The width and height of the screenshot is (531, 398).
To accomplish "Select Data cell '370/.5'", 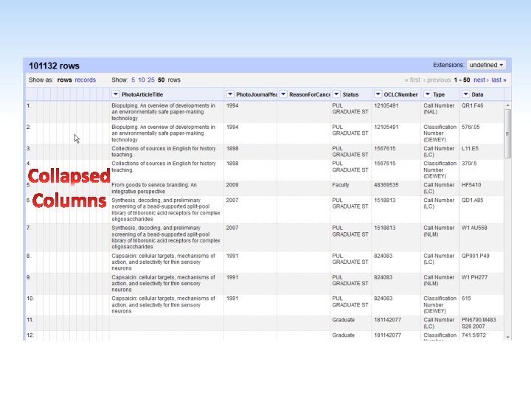I will pyautogui.click(x=469, y=163).
